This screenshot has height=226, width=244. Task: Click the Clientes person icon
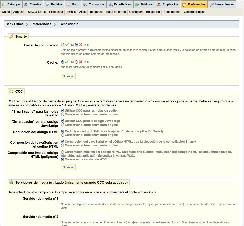[x=26, y=4]
